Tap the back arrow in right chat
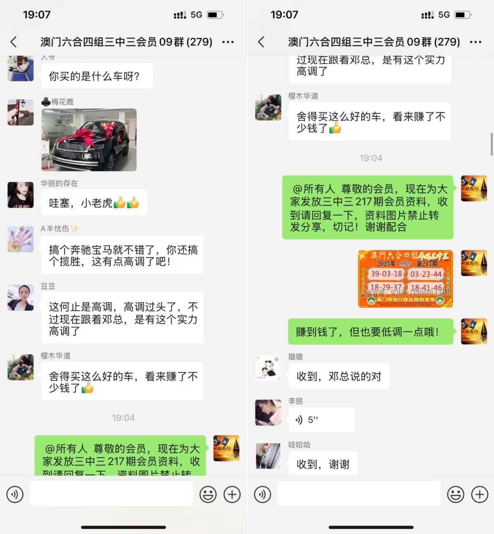494x534 pixels. (261, 42)
